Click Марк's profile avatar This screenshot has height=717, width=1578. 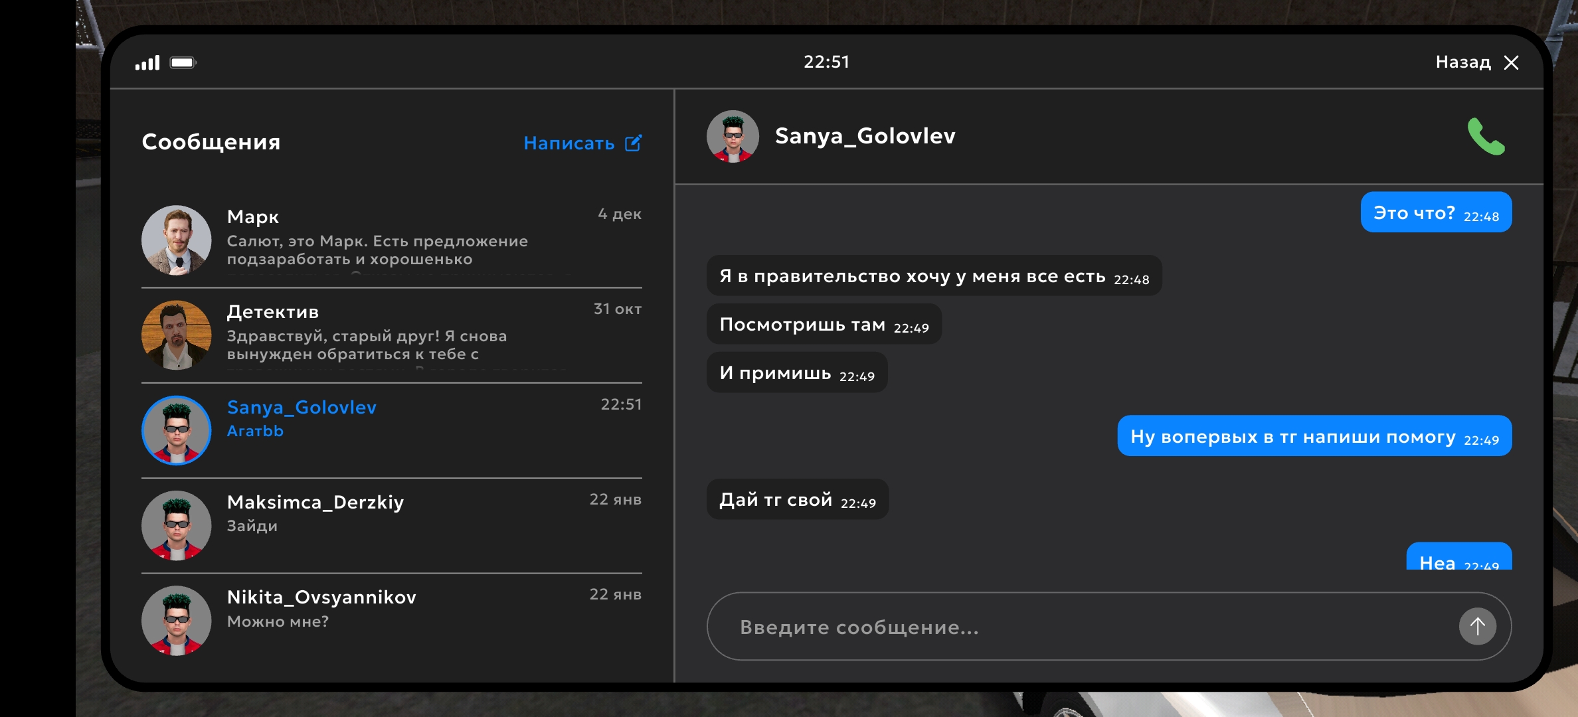tap(177, 240)
